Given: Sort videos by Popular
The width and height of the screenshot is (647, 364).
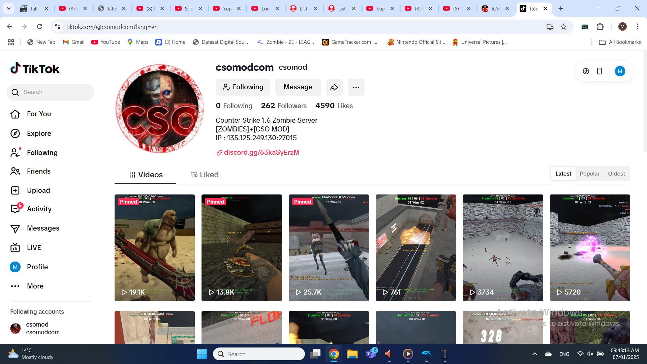Looking at the screenshot, I should click(x=589, y=174).
